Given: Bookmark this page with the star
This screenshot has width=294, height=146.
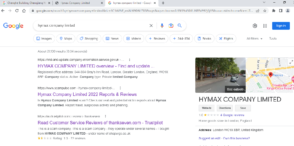Looking at the screenshot, I should click(265, 11).
